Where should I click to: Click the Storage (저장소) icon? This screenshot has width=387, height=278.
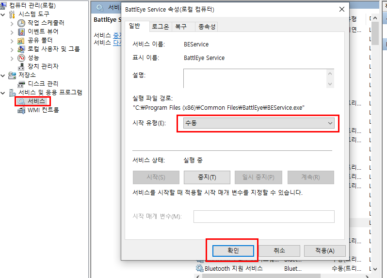pos(12,75)
